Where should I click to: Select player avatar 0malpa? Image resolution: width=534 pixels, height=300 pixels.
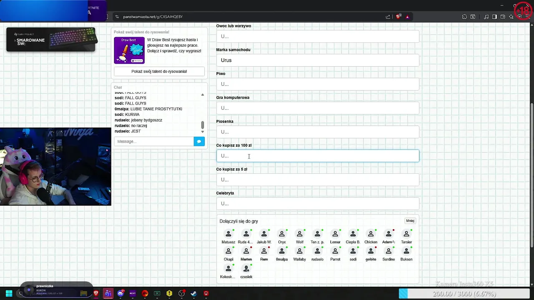pos(282,251)
